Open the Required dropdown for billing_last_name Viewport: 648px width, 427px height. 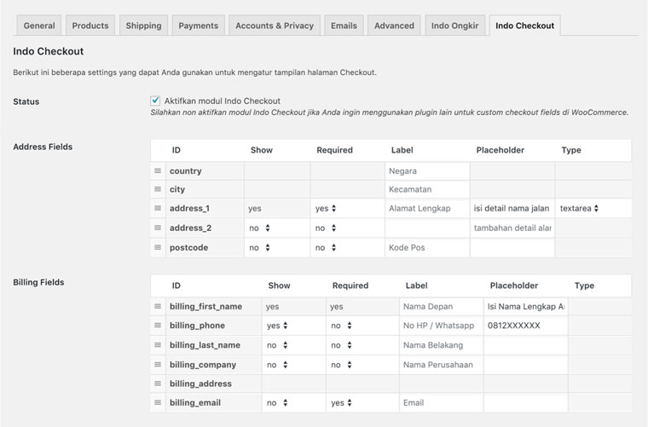tap(341, 345)
